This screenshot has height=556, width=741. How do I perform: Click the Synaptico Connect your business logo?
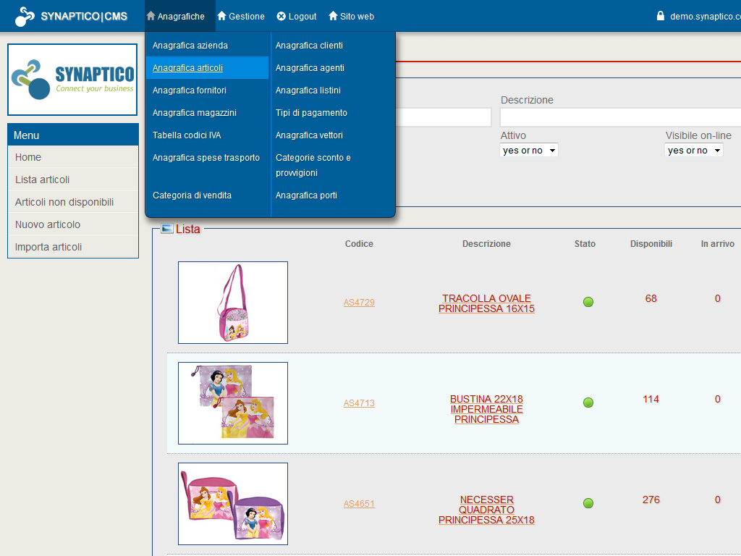point(72,80)
